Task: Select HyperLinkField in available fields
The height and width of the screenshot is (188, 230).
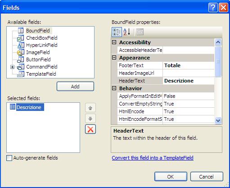Action: pyautogui.click(x=42, y=45)
